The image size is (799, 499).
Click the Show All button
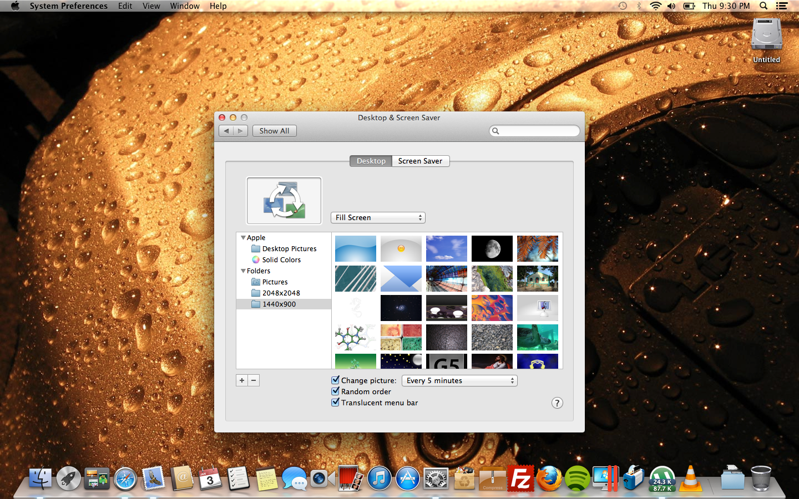274,131
